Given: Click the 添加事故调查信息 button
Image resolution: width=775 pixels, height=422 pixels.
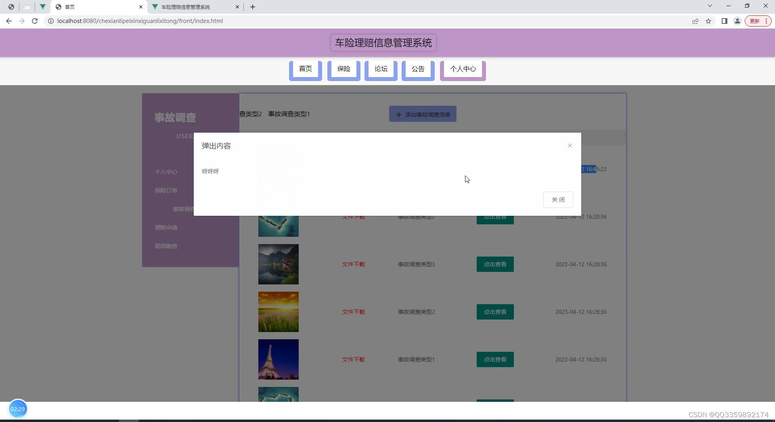Looking at the screenshot, I should tap(423, 114).
